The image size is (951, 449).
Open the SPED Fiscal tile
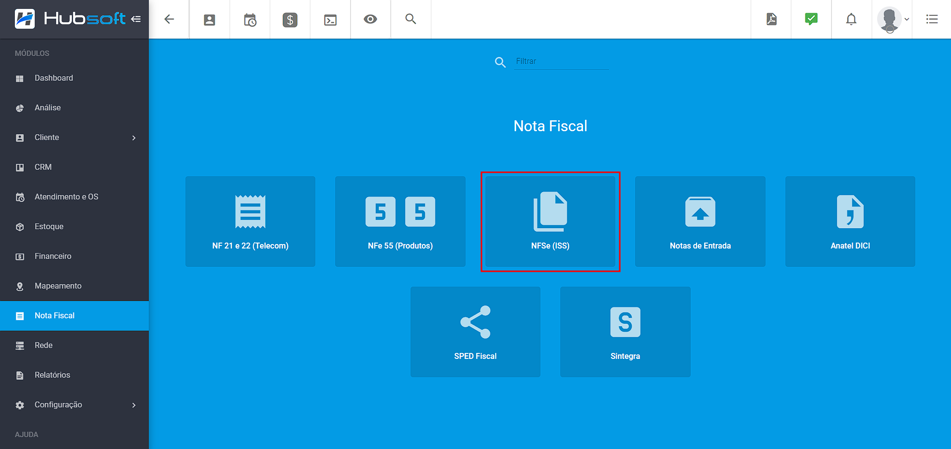pos(475,332)
